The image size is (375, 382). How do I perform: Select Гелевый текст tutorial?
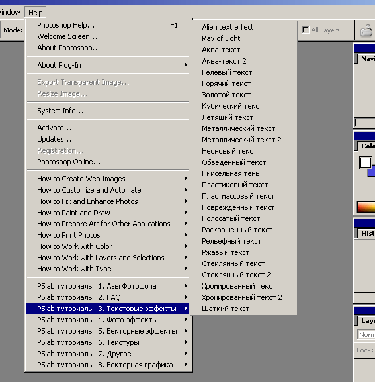pos(244,72)
